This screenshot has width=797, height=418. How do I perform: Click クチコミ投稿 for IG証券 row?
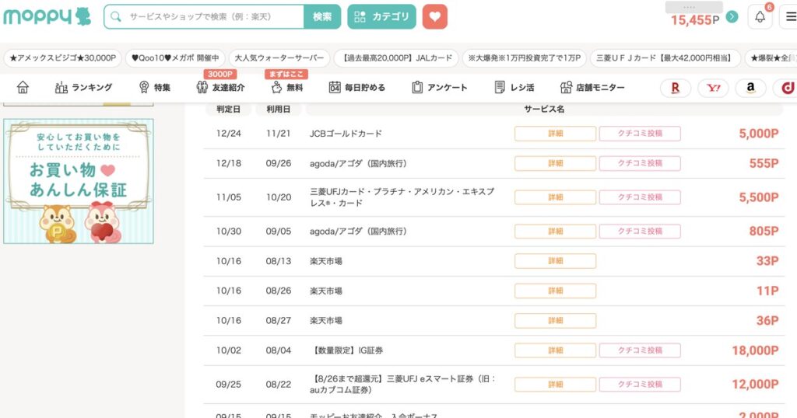tap(640, 350)
